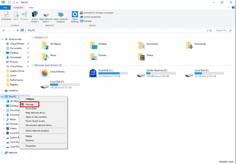Refresh the This PC view

pyautogui.click(x=211, y=31)
